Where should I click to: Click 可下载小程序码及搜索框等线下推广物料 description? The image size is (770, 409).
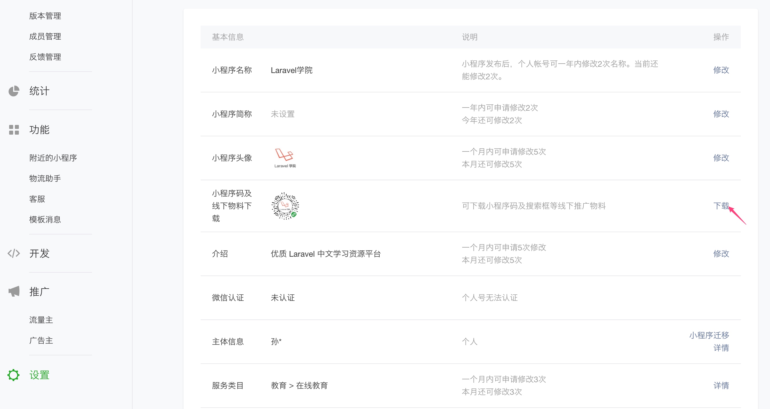tap(534, 206)
